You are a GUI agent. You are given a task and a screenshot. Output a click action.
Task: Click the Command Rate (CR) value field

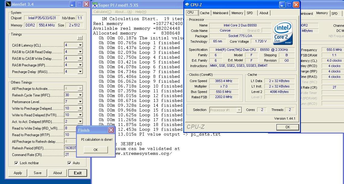(70, 155)
